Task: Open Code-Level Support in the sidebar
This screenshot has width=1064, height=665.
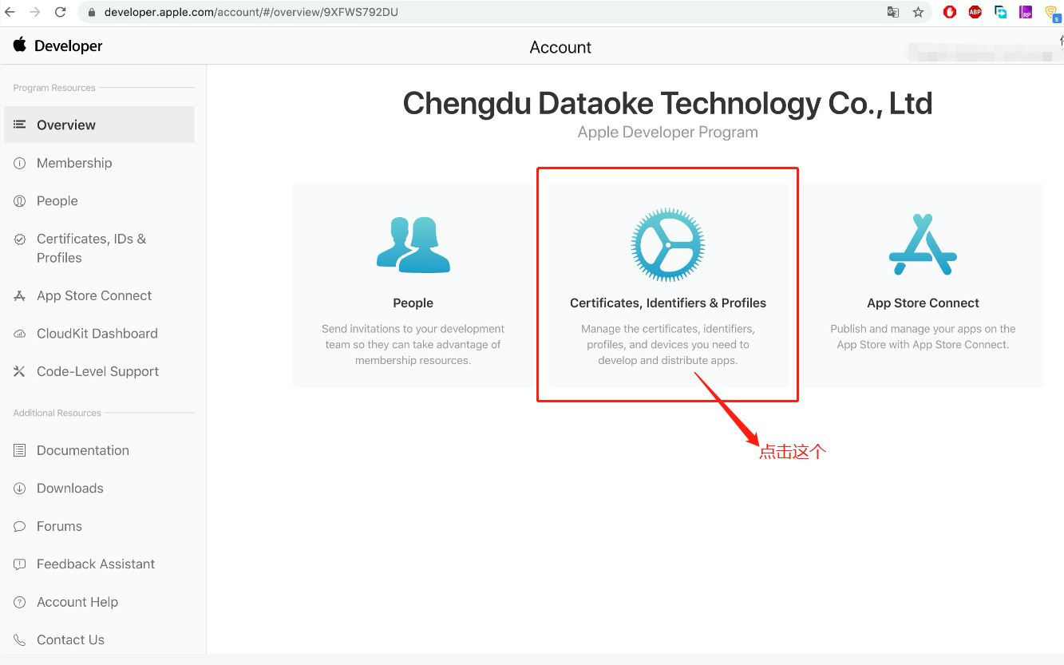Action: click(x=99, y=371)
